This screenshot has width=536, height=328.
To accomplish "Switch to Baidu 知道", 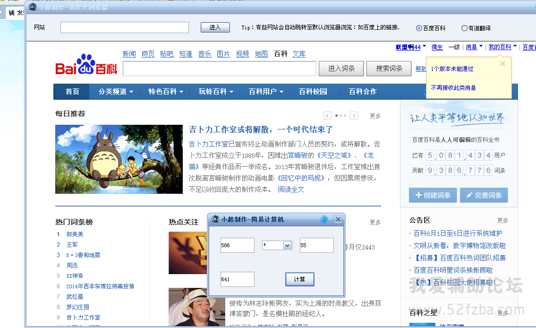I will [x=186, y=54].
